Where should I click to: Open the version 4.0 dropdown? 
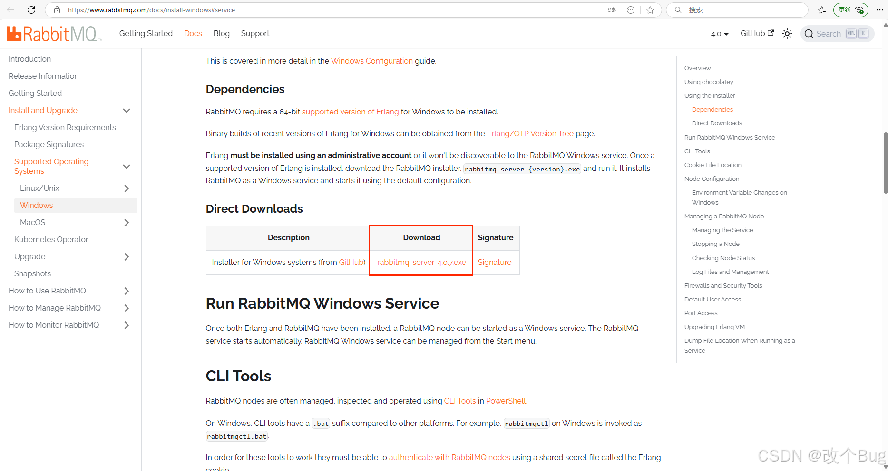click(x=719, y=33)
